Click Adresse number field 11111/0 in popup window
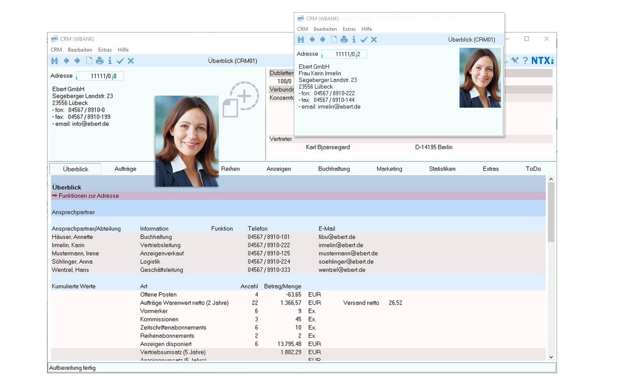Image resolution: width=639 pixels, height=380 pixels. coord(339,54)
